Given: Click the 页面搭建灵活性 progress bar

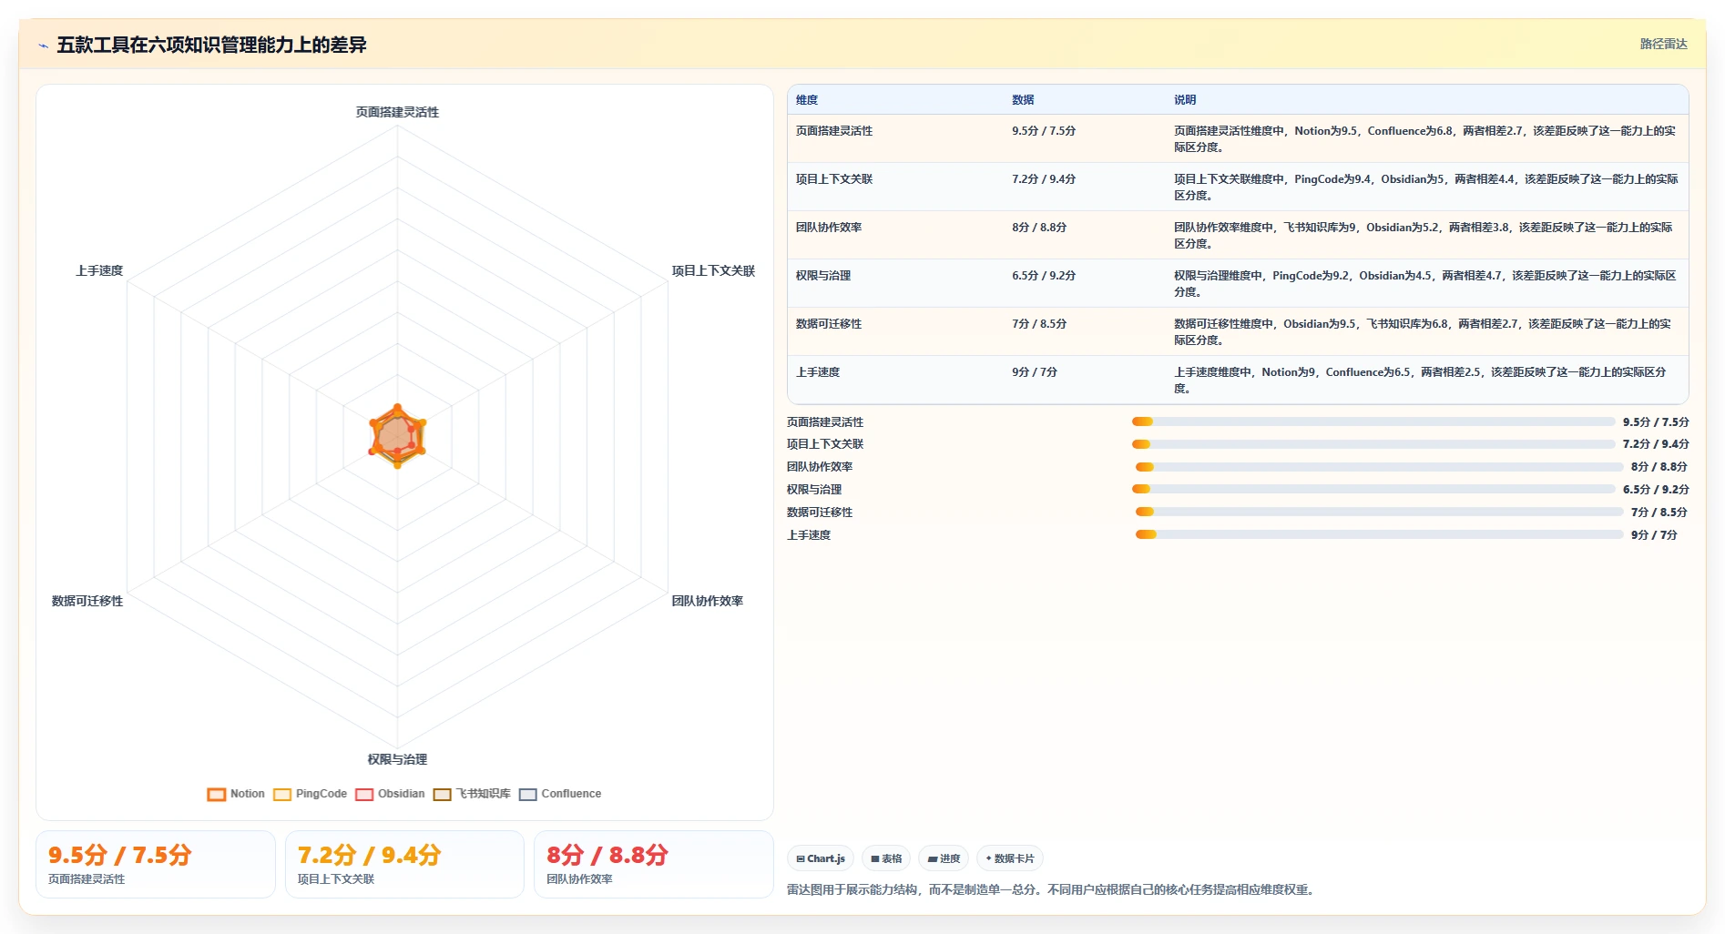Looking at the screenshot, I should coord(1373,421).
